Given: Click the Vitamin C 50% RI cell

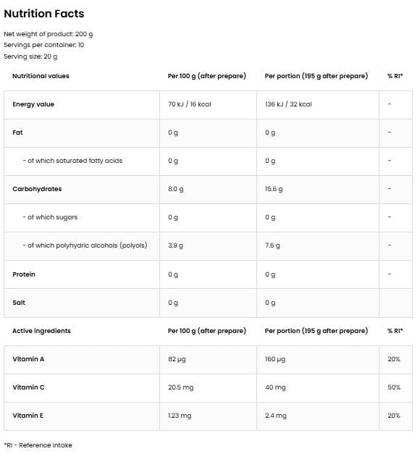Looking at the screenshot, I should (x=394, y=387).
